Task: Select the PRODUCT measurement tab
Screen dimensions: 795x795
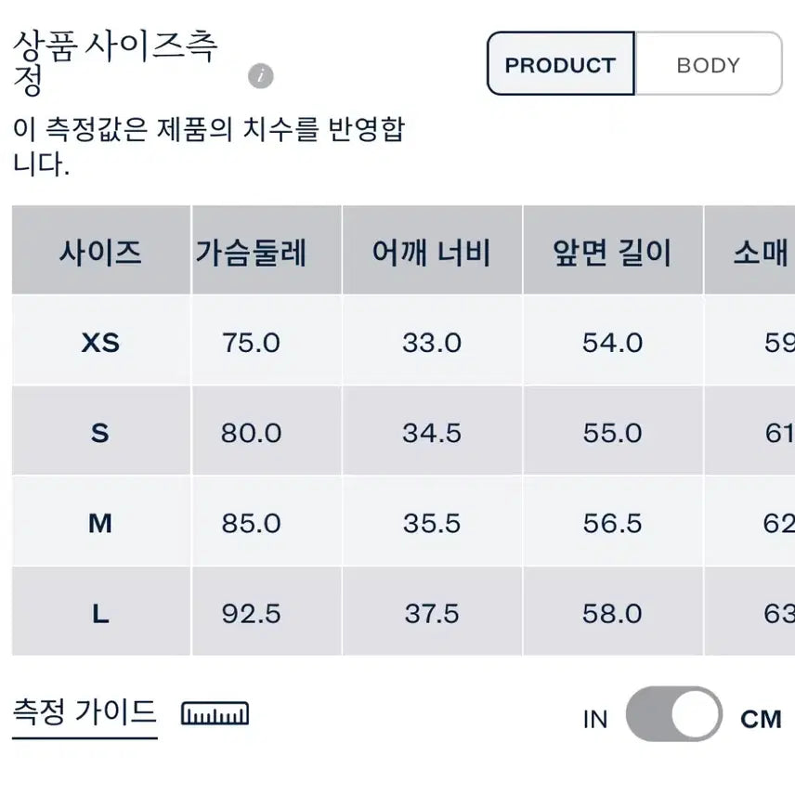Action: tap(560, 65)
